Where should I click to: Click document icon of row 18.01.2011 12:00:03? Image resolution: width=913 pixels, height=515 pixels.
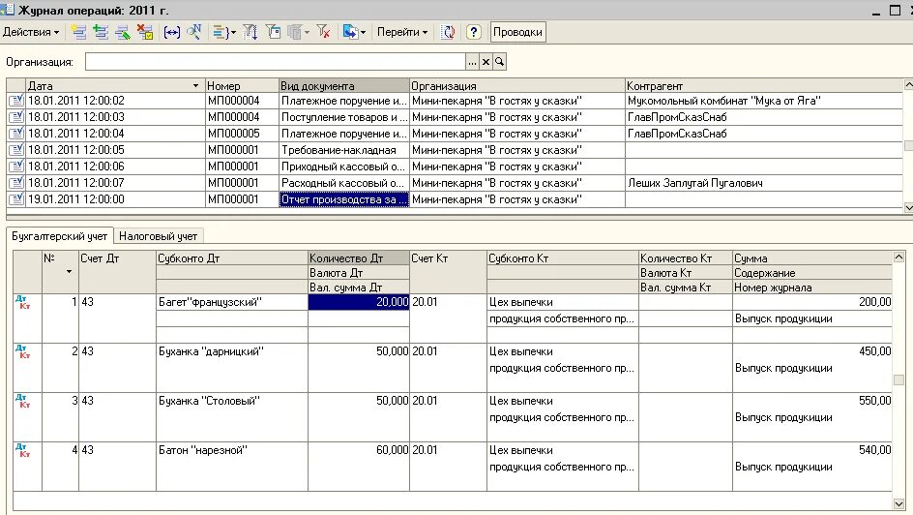click(x=16, y=117)
